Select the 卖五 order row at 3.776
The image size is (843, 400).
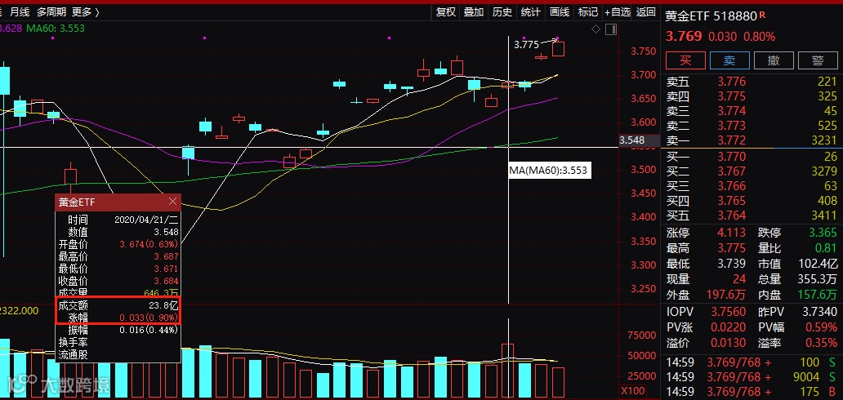coord(752,82)
